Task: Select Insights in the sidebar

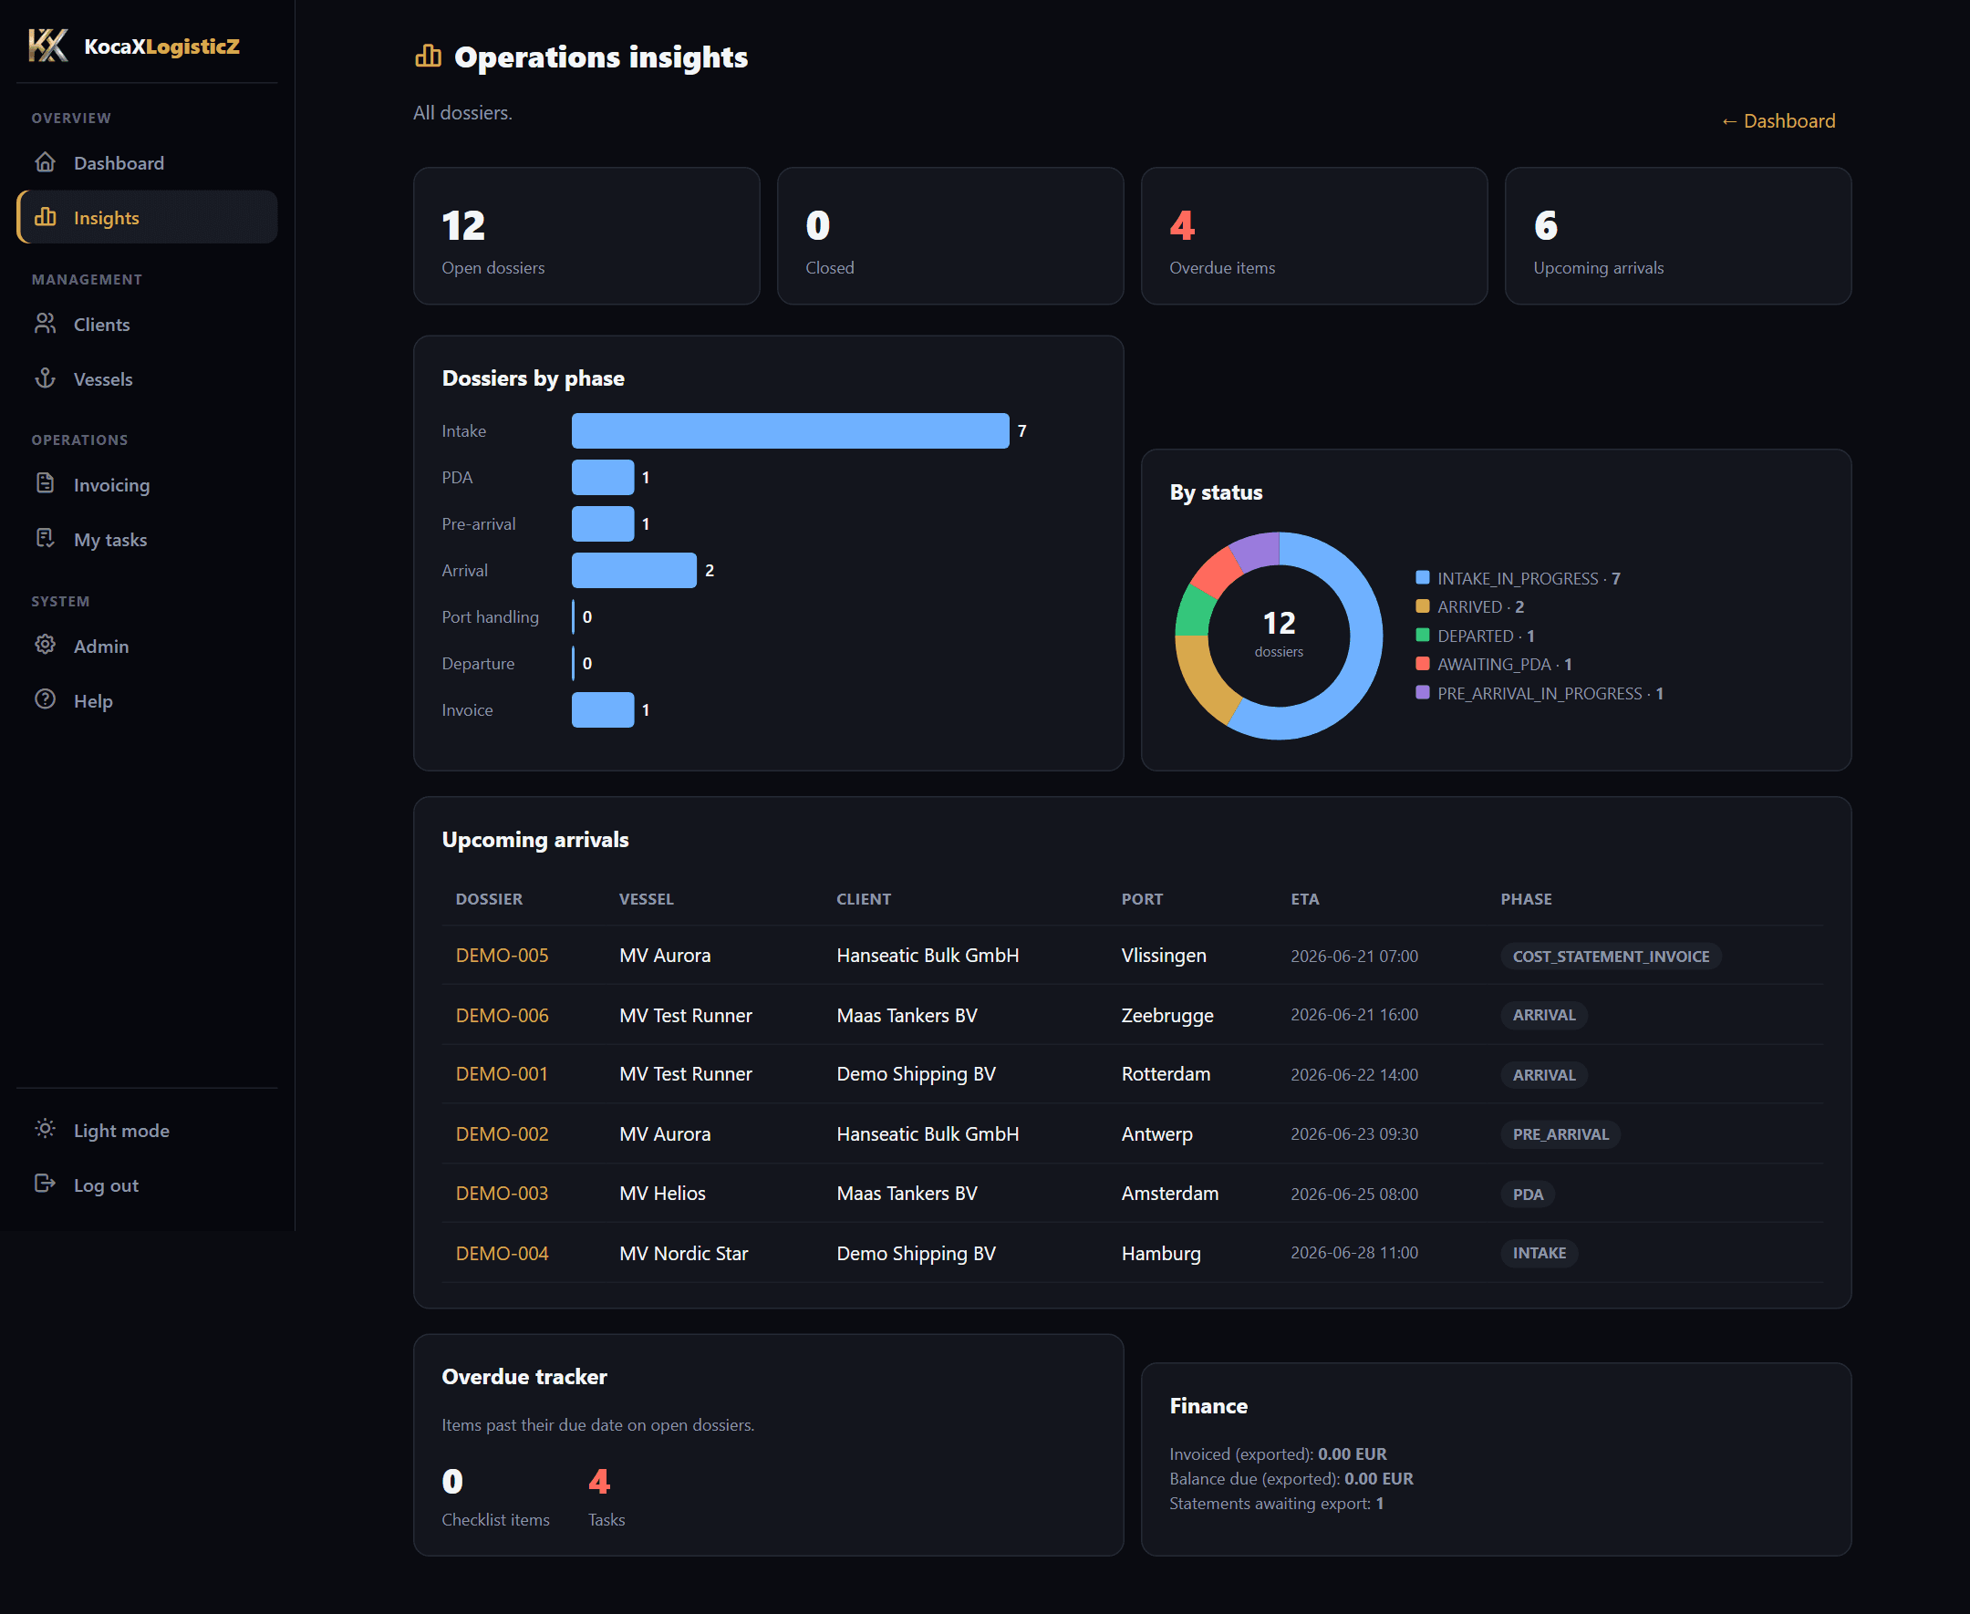Action: pyautogui.click(x=147, y=217)
